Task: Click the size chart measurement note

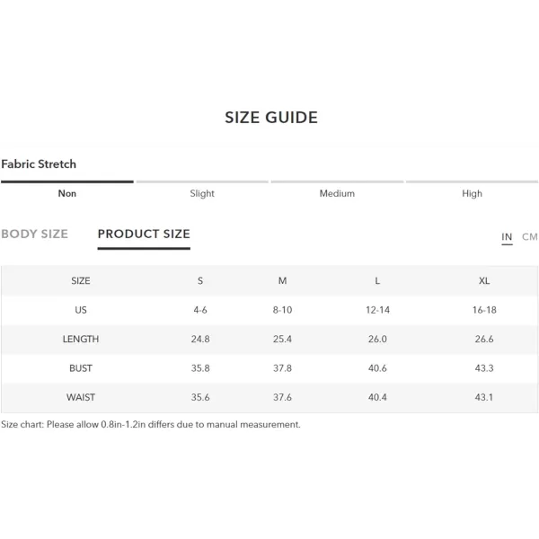Action: click(151, 425)
